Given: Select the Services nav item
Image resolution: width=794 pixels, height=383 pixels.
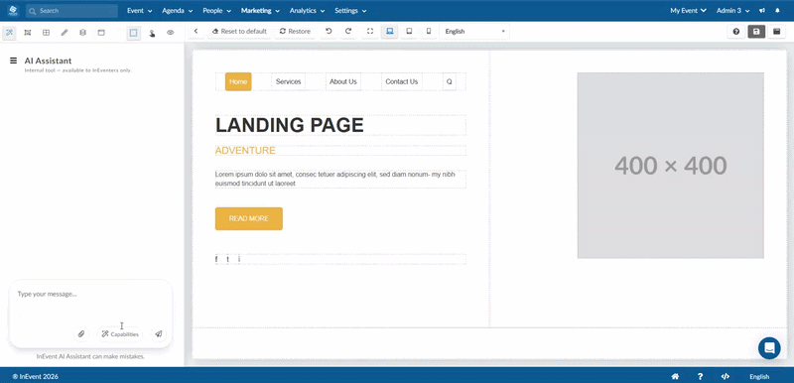Looking at the screenshot, I should 288,81.
